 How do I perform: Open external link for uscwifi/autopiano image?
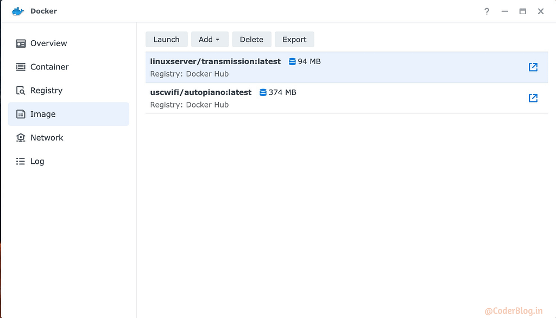pyautogui.click(x=533, y=98)
